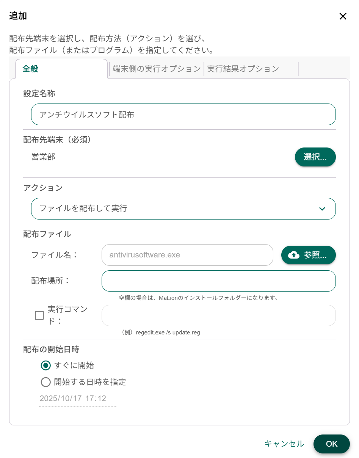Image resolution: width=359 pixels, height=458 pixels.
Task: Open the action selection dropdown list
Action: 183,209
